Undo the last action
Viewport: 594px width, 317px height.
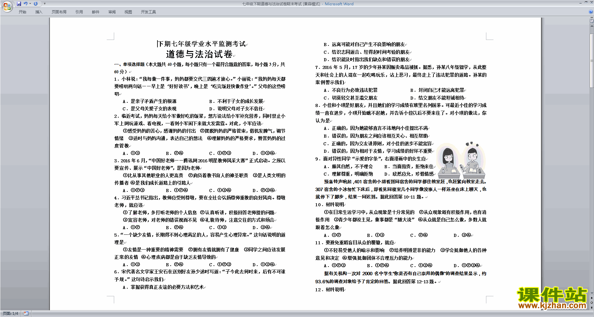[26, 4]
